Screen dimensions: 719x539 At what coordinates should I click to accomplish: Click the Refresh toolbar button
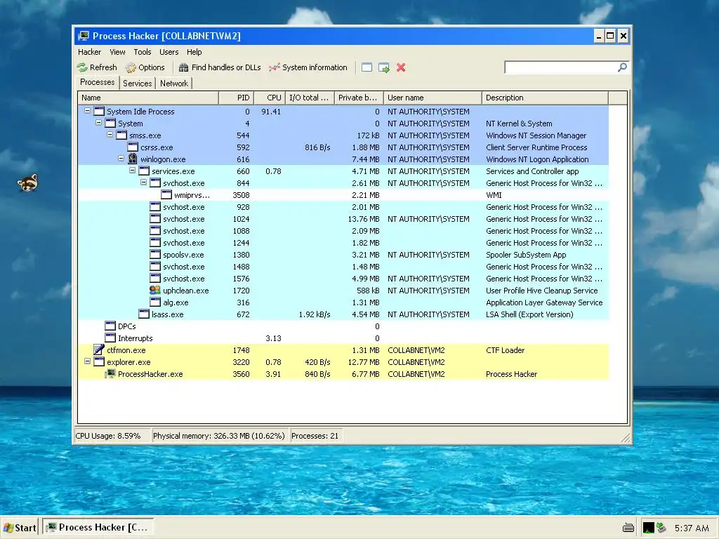point(97,67)
